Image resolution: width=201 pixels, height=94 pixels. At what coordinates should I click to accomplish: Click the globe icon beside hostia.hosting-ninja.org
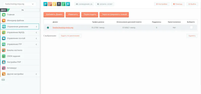[x=48, y=28]
